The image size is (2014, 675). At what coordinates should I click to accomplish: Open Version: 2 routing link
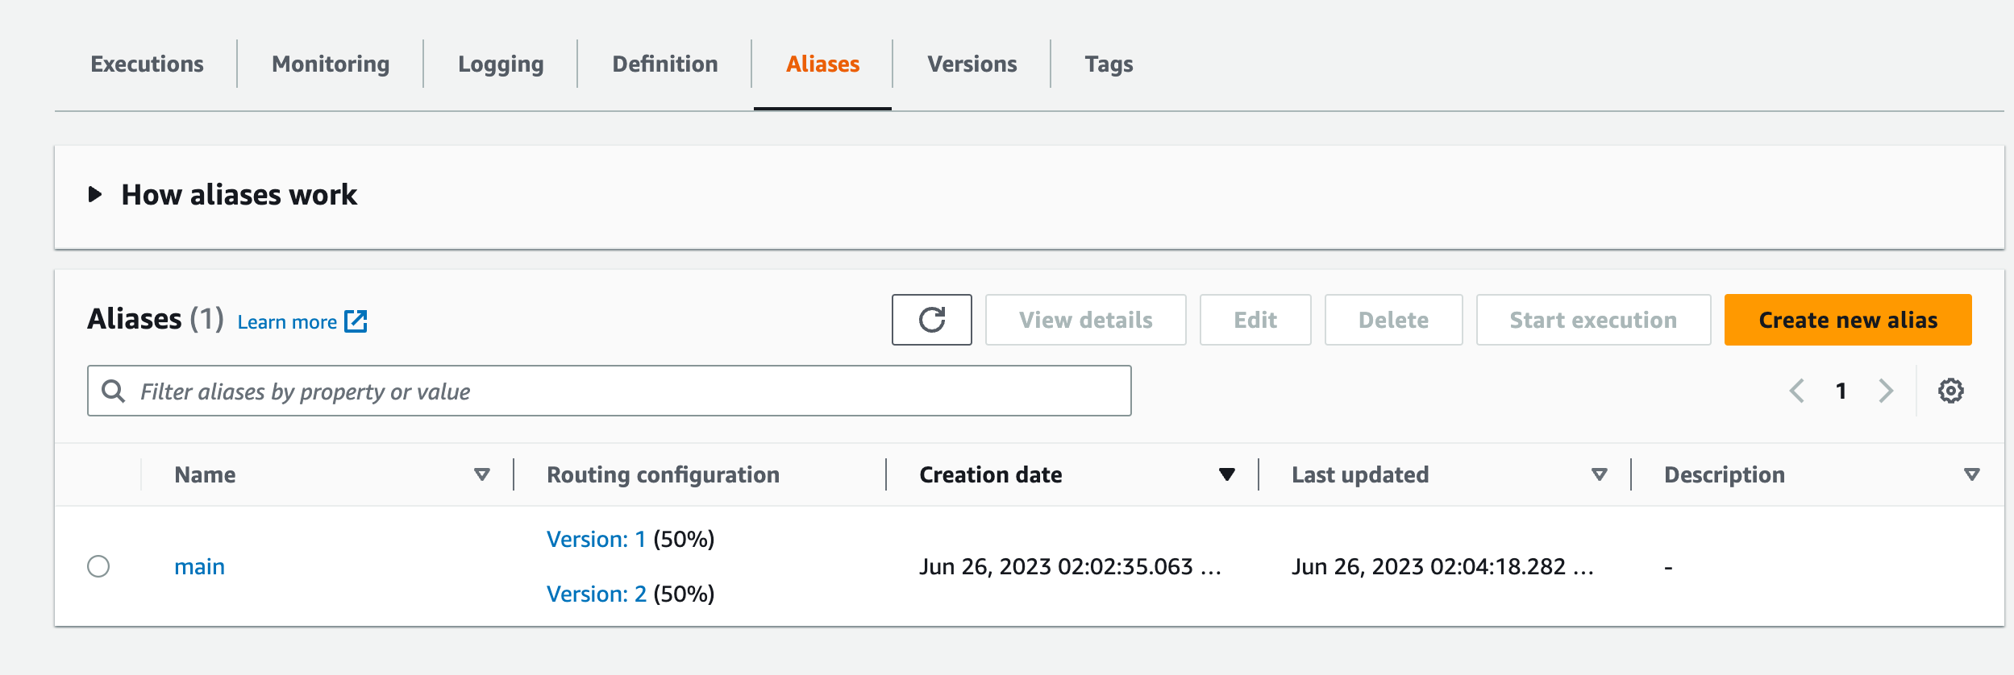pos(597,594)
